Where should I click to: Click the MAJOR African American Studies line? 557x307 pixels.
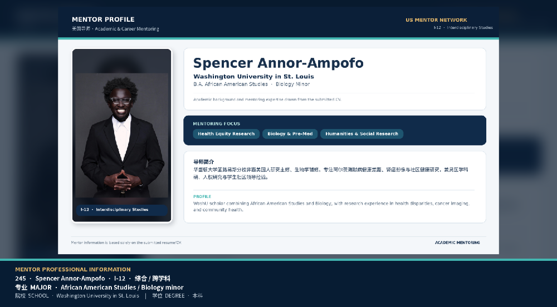99,288
